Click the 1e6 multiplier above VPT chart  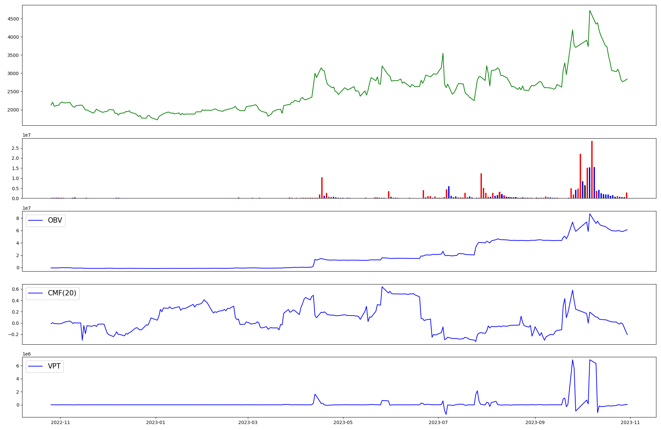pyautogui.click(x=27, y=354)
